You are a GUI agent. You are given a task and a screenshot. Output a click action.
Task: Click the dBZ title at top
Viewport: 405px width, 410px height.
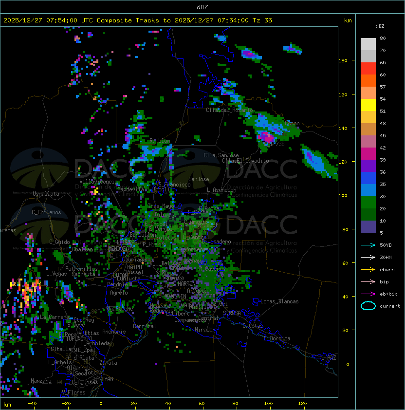coord(202,7)
